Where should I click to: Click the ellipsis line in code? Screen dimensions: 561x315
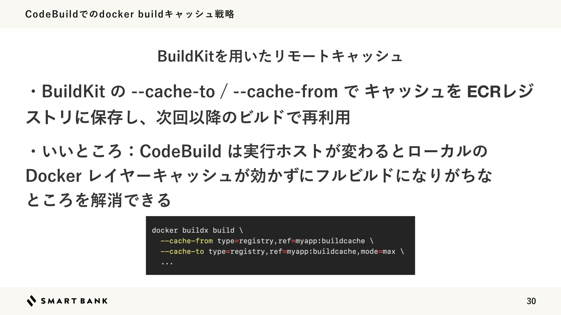[x=167, y=263]
